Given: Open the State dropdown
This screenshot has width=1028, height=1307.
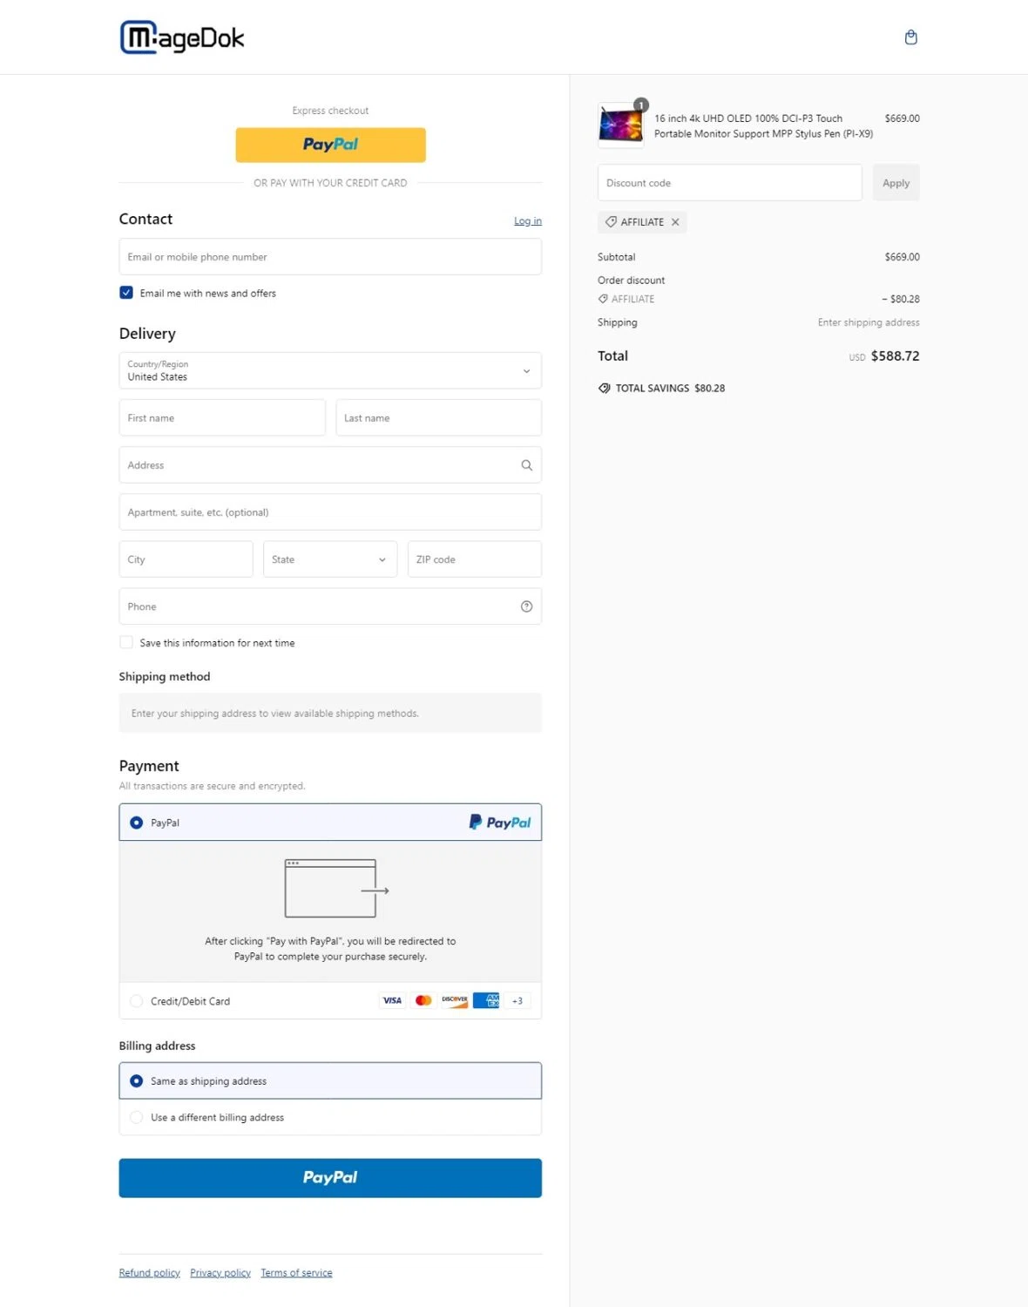Looking at the screenshot, I should point(330,559).
